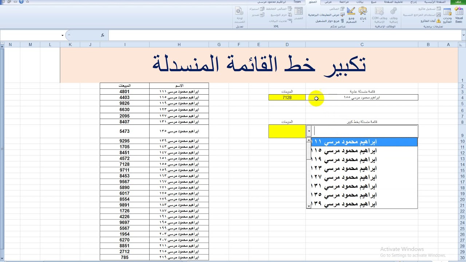Expand the Insert controls dropdown (إدراج)
This screenshot has width=466, height=262.
[363, 15]
